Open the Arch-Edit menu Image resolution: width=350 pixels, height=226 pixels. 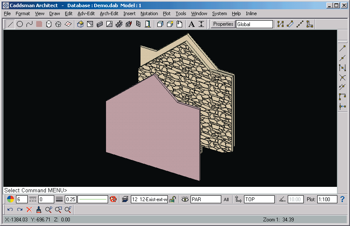click(x=109, y=13)
